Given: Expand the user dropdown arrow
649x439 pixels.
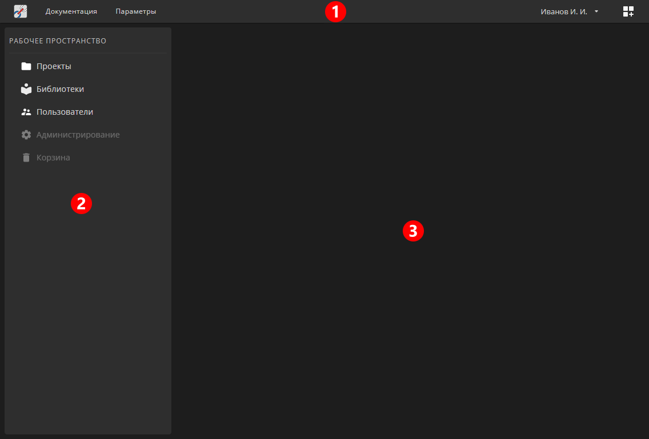Looking at the screenshot, I should point(596,11).
